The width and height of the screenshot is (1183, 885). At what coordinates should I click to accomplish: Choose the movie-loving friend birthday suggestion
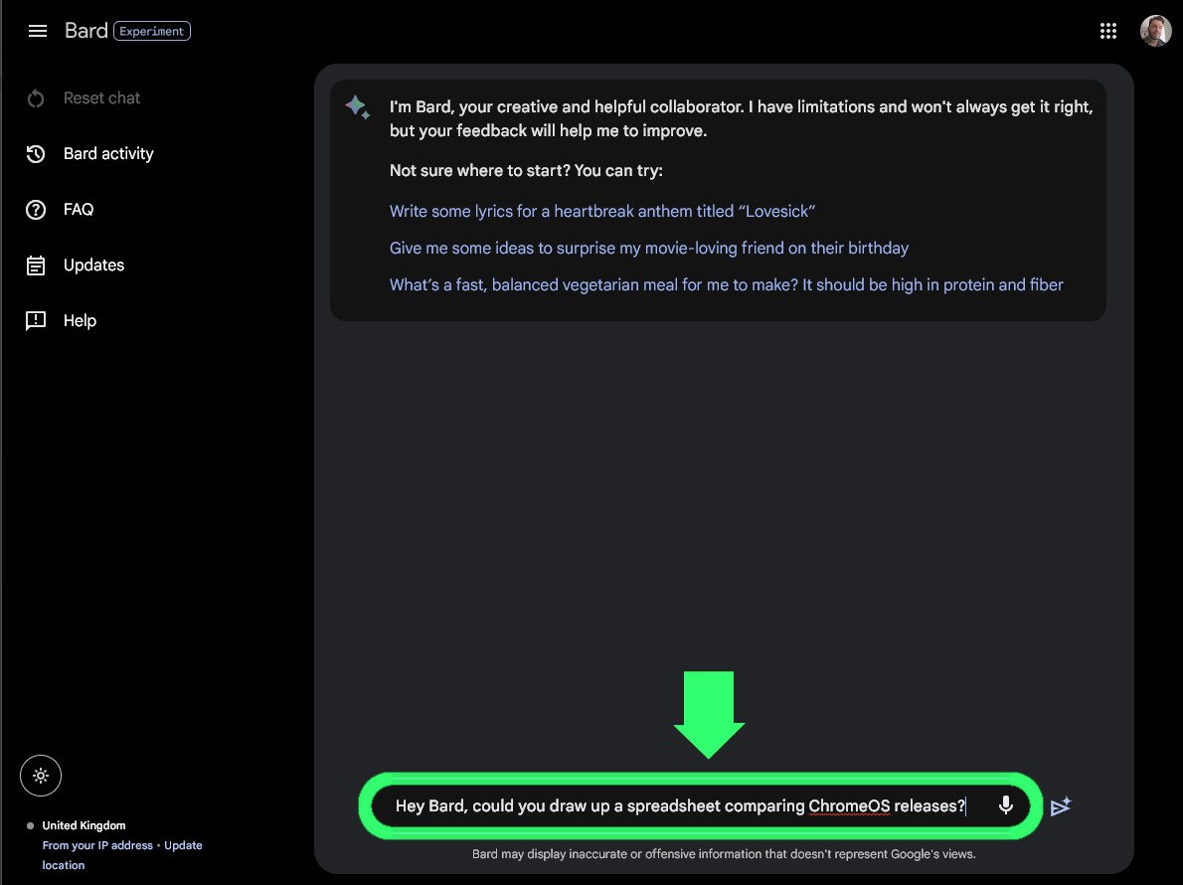(x=649, y=248)
